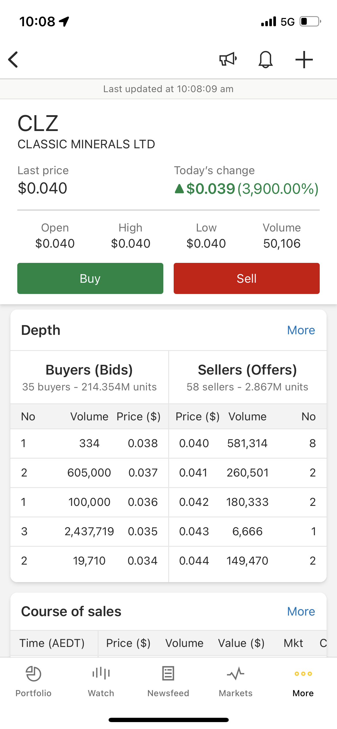Tap the Volume 50,106 value

[x=282, y=244]
